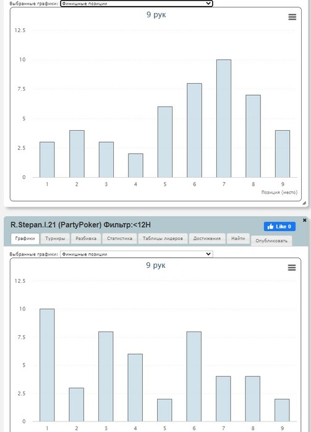The image size is (311, 432).
Task: Click the Позиция (место) axis label
Action: point(279,193)
